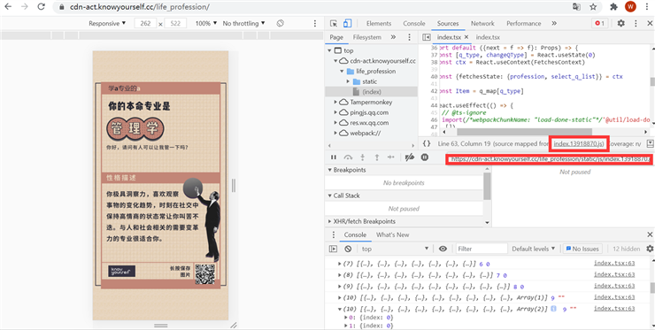Collapse cdn-act.knowyourself.cc tree node
The height and width of the screenshot is (330, 655).
click(x=335, y=61)
